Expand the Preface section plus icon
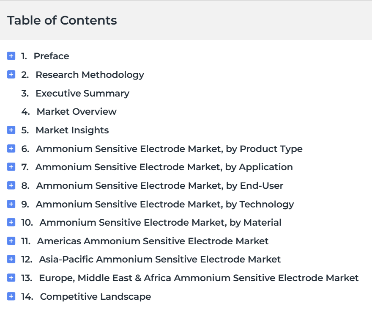The image size is (372, 315). tap(11, 56)
